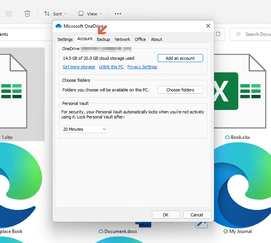Click the Add an account button
Viewport: 271px width, 243px height.
coord(180,58)
